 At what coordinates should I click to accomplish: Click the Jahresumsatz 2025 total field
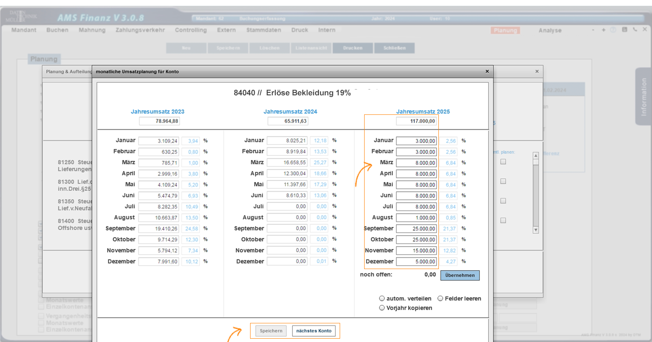[x=416, y=121]
